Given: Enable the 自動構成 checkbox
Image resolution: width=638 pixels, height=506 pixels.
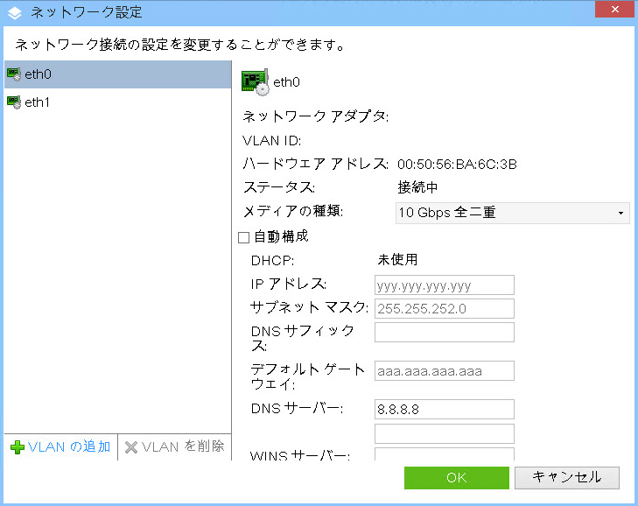Looking at the screenshot, I should tap(244, 237).
